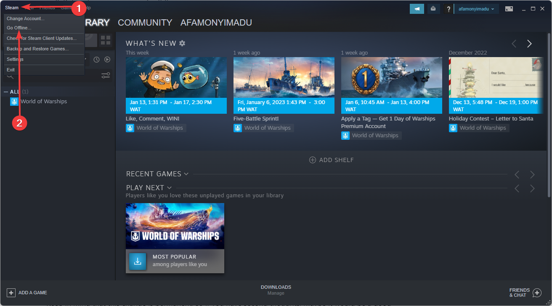Switch to the Community tab
This screenshot has width=552, height=306.
point(145,23)
